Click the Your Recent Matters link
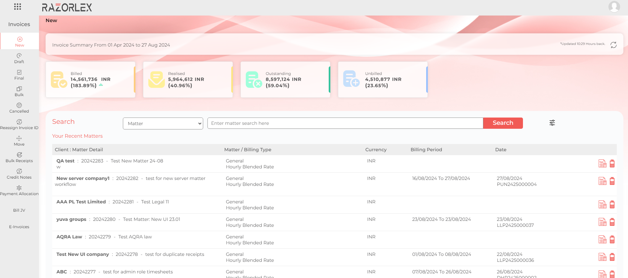 [x=77, y=136]
